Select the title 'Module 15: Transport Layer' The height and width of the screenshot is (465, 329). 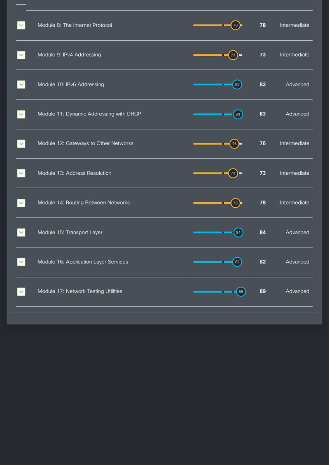tap(70, 232)
